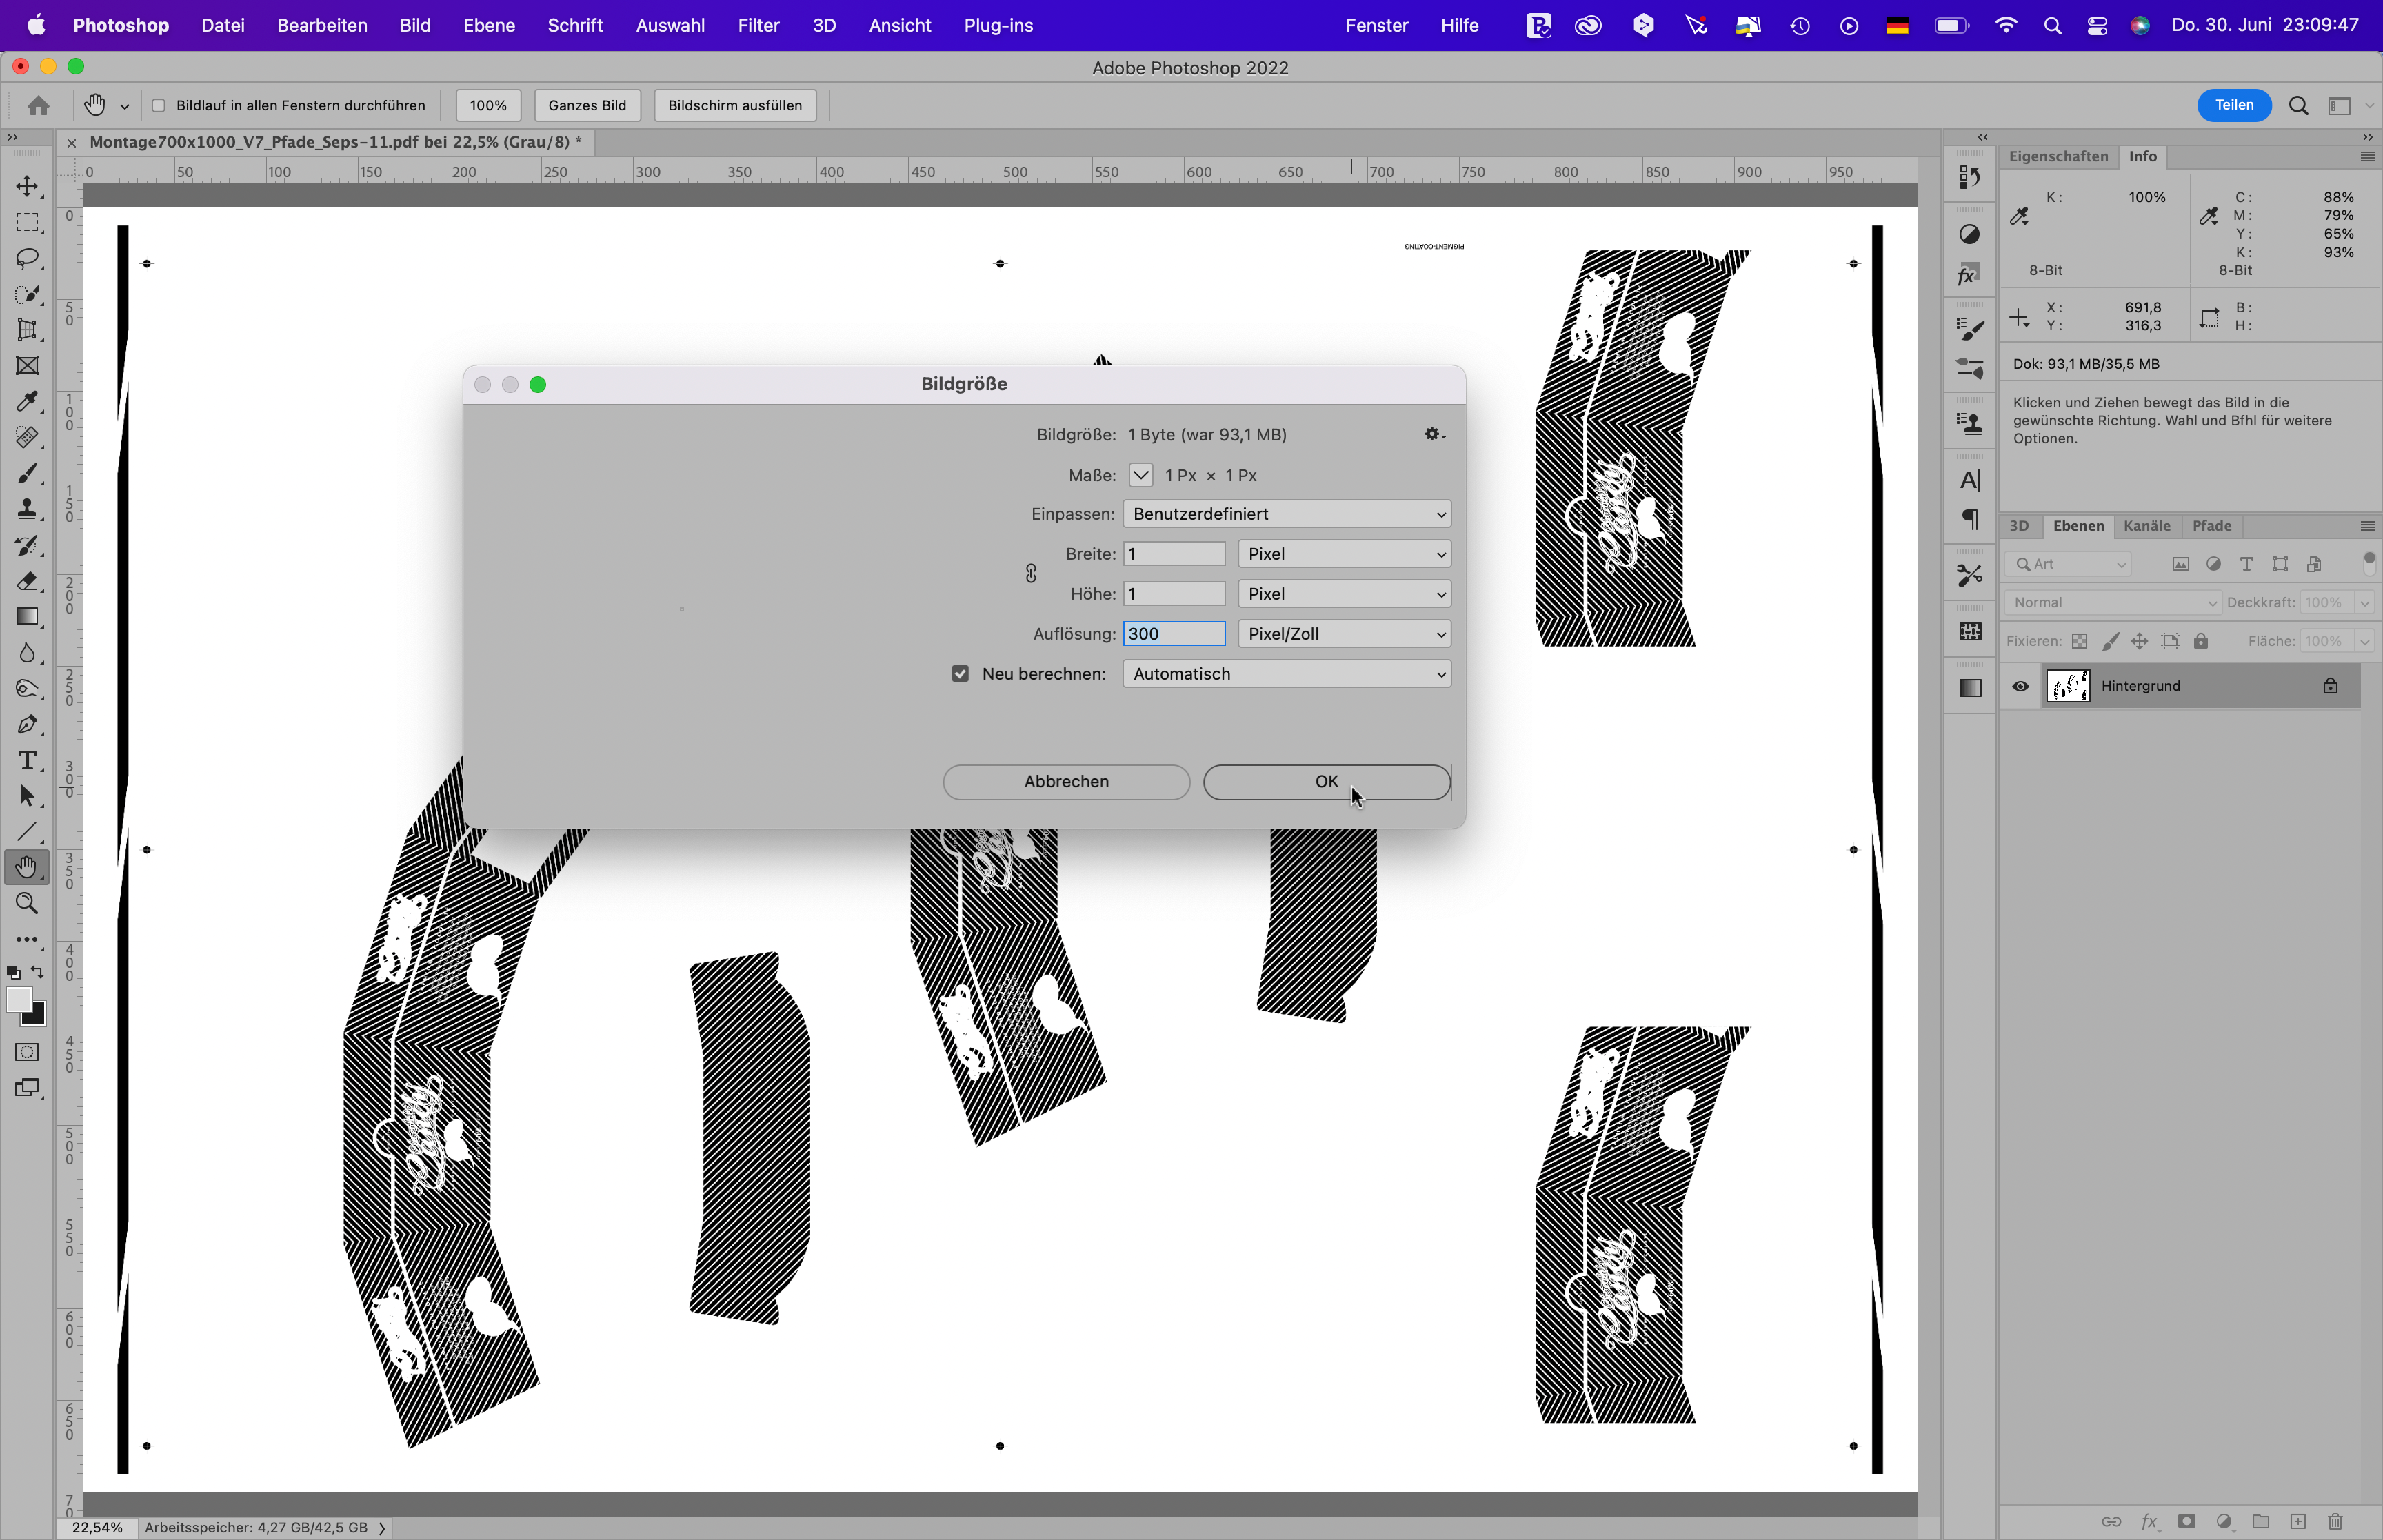This screenshot has height=1540, width=2383.
Task: Toggle lock image pixels brush button
Action: point(2110,641)
